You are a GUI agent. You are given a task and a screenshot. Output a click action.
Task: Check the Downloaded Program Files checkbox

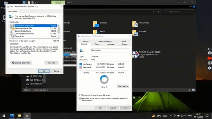(x=11, y=26)
